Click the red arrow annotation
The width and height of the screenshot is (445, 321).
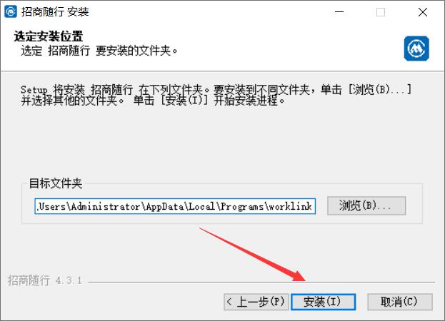[252, 254]
